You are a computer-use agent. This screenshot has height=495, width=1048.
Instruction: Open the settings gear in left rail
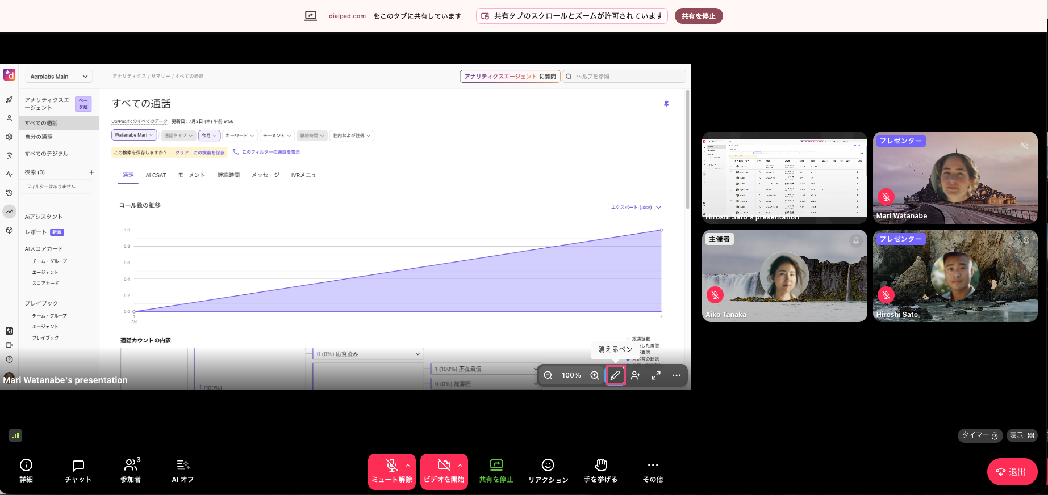click(x=9, y=137)
